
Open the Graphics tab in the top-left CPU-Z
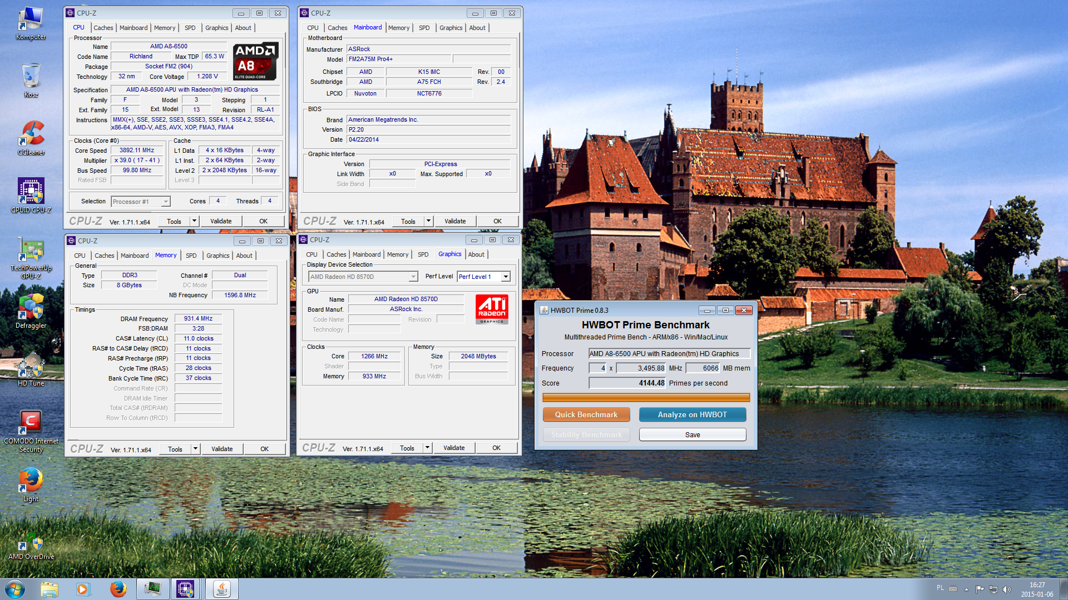click(x=216, y=28)
